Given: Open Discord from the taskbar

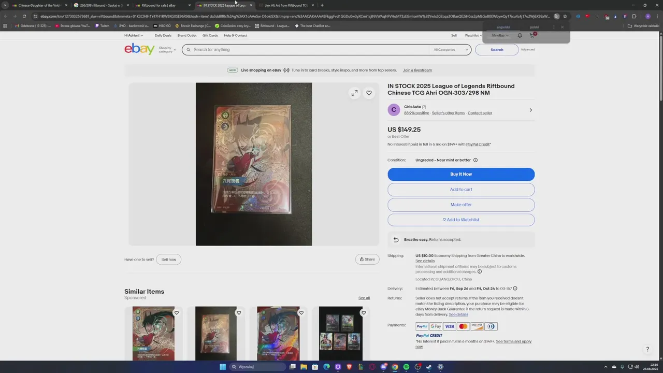Looking at the screenshot, I should tap(383, 367).
